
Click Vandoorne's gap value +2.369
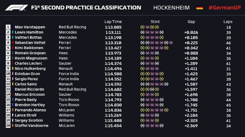(191, 125)
